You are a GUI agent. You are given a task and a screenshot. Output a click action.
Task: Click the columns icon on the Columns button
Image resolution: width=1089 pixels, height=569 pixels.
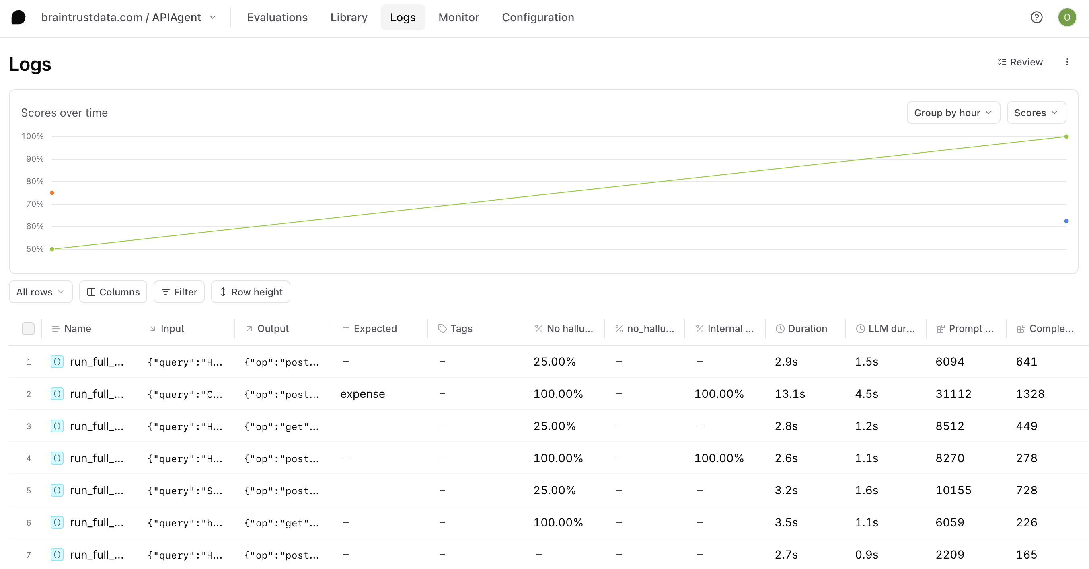[91, 291]
